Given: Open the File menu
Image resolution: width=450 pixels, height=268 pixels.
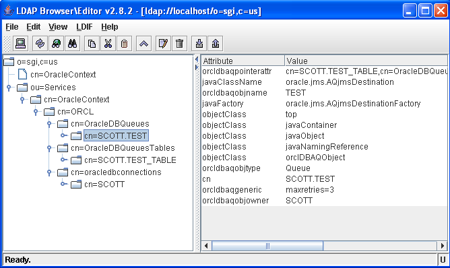Looking at the screenshot, I should click(12, 27).
